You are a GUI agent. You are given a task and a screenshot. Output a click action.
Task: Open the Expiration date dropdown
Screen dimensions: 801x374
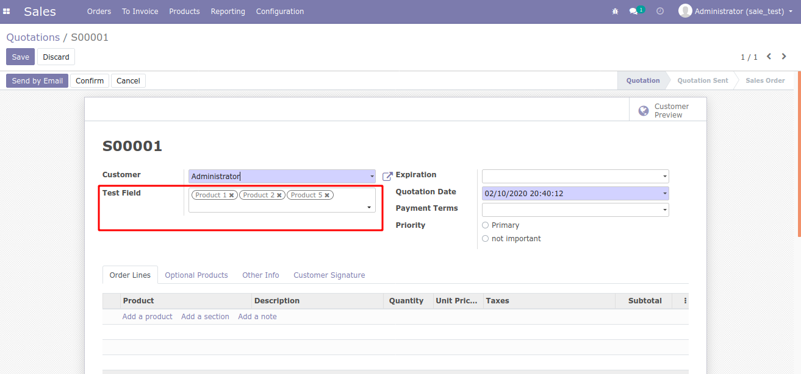pyautogui.click(x=665, y=177)
